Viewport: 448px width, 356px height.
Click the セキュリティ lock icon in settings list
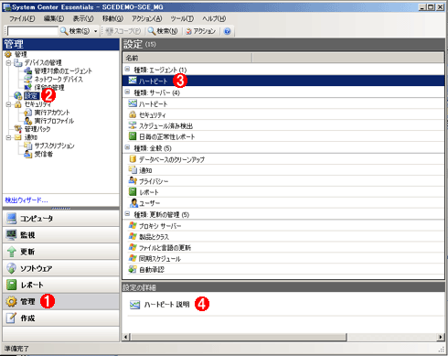click(133, 114)
